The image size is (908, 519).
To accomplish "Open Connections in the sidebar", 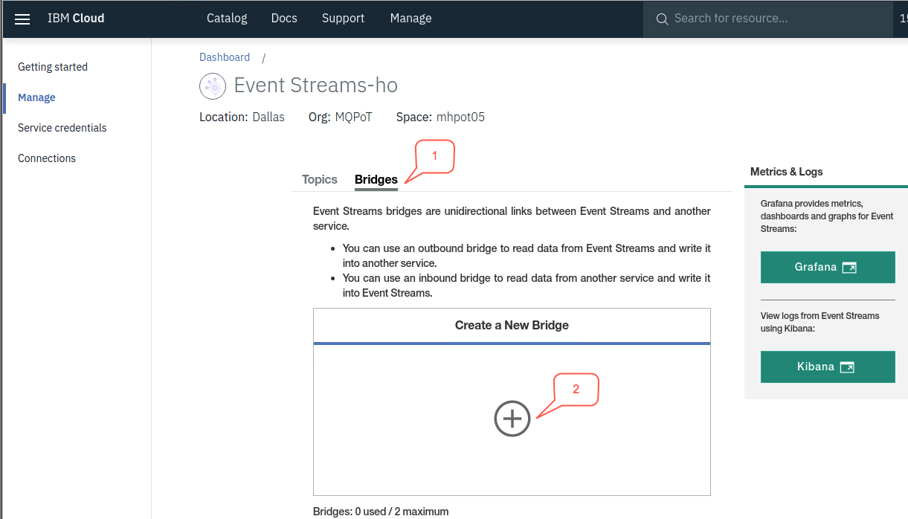I will 47,158.
